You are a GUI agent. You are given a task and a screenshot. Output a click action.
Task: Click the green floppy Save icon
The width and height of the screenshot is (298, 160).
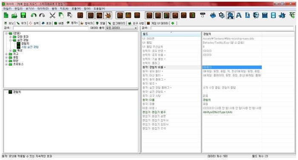[23, 15]
